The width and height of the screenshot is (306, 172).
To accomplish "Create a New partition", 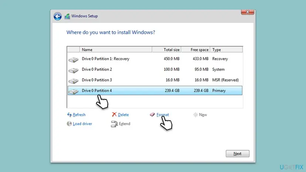I will coord(203,115).
